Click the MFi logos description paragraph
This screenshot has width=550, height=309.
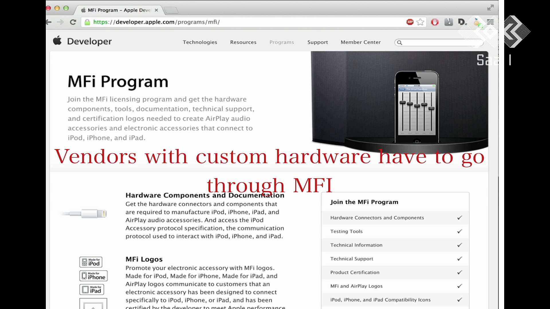(205, 287)
